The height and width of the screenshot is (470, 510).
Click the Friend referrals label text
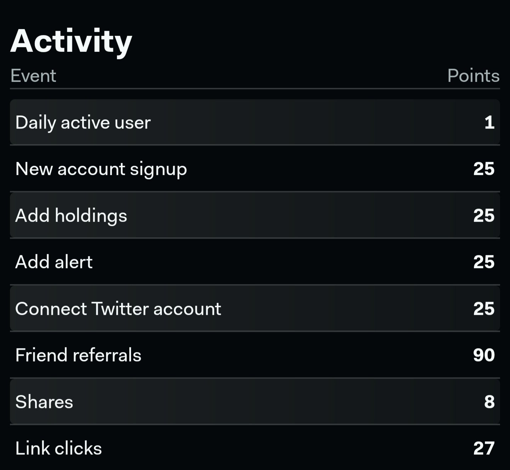tap(78, 355)
